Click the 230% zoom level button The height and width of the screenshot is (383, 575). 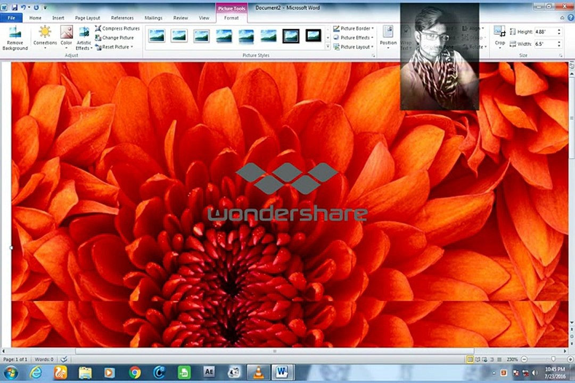coord(512,360)
